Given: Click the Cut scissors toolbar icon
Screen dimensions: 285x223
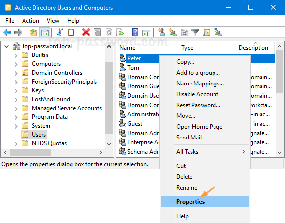Looking at the screenshot, I should (60, 32).
